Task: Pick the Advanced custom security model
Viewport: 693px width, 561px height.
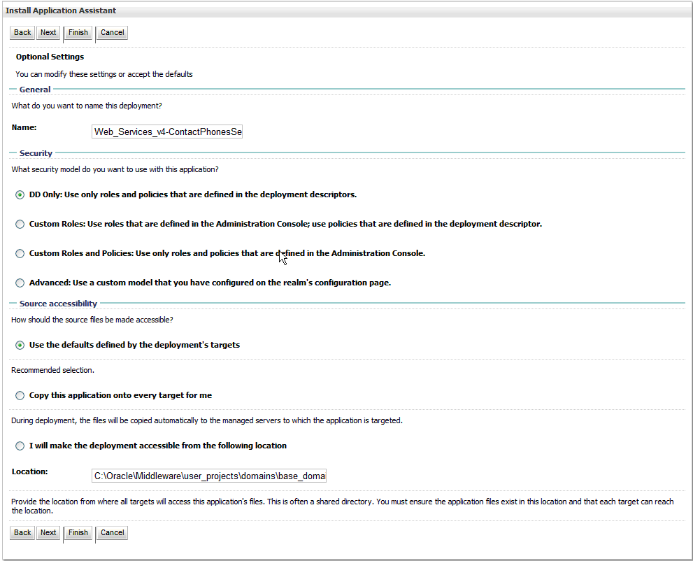Action: tap(20, 283)
